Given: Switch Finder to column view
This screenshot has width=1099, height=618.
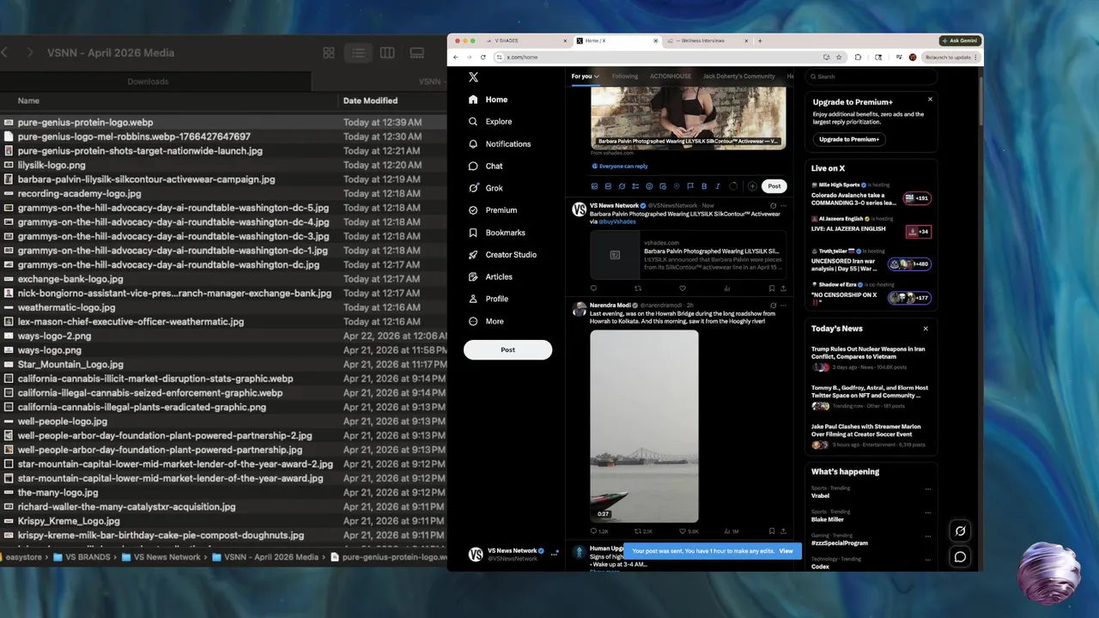Looking at the screenshot, I should point(387,53).
